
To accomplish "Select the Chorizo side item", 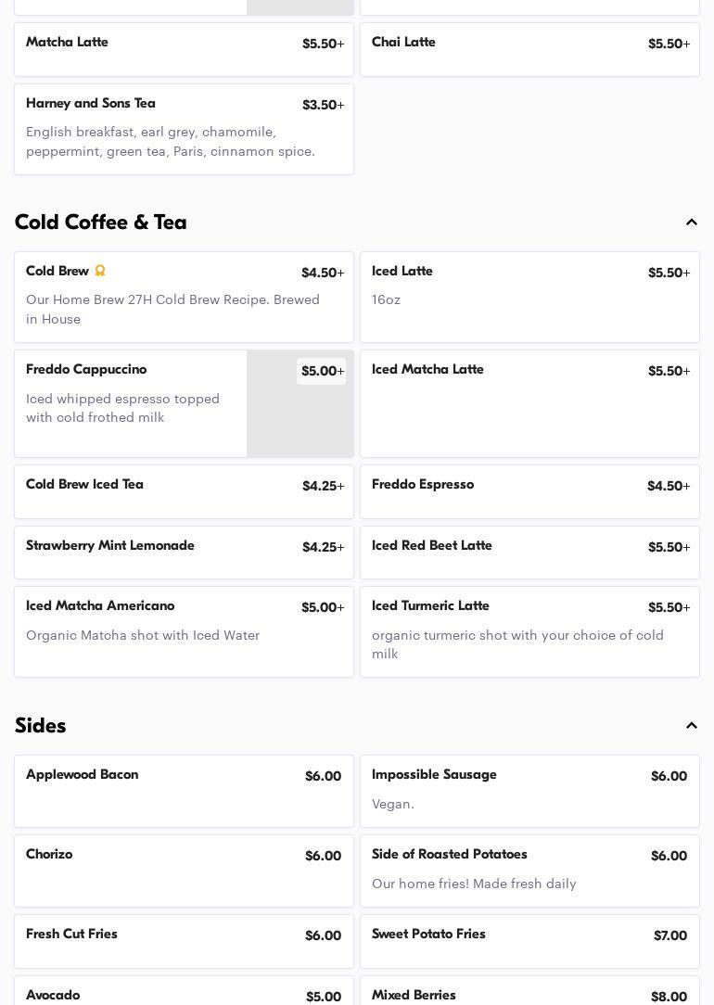I will pyautogui.click(x=184, y=871).
